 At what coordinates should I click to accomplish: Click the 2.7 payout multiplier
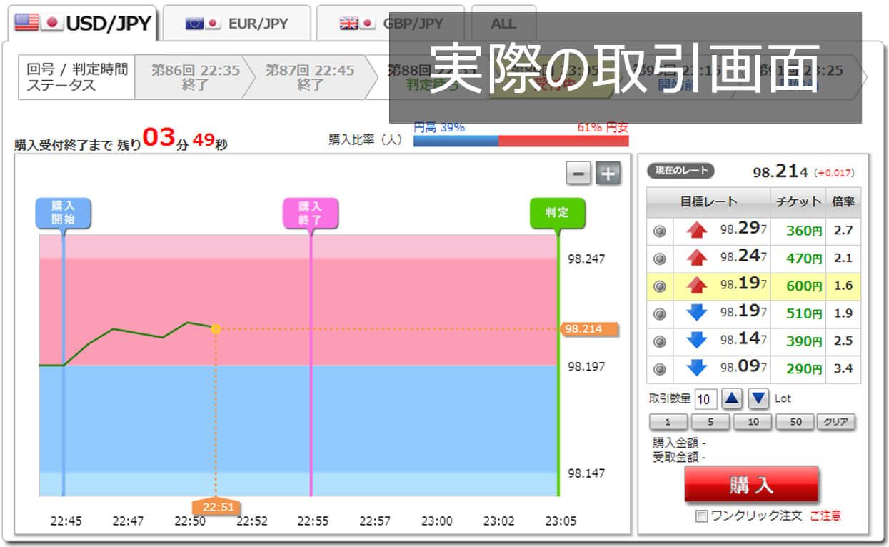click(843, 231)
